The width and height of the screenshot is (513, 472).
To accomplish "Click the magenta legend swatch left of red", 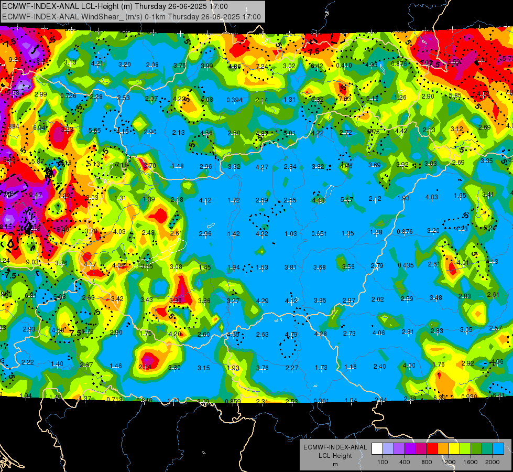I will [x=421, y=449].
